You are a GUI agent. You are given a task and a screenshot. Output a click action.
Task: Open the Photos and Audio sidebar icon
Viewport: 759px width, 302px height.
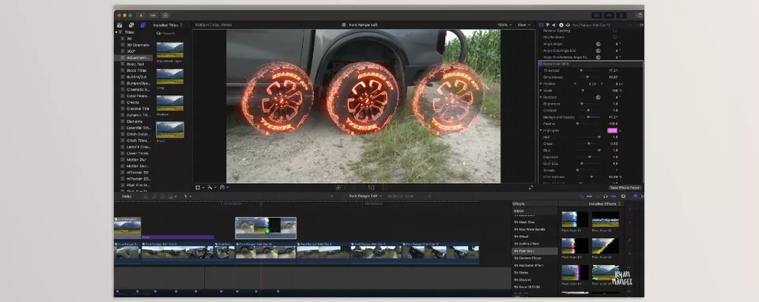pyautogui.click(x=131, y=25)
